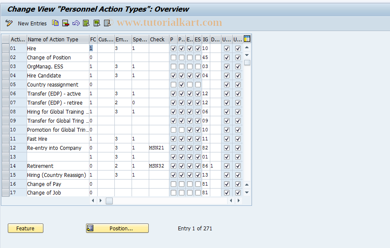Select row 12 Re-entry into Company selector
The width and height of the screenshot is (390, 248).
point(6,148)
